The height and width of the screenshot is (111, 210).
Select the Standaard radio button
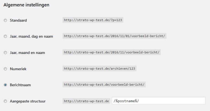click(5, 20)
